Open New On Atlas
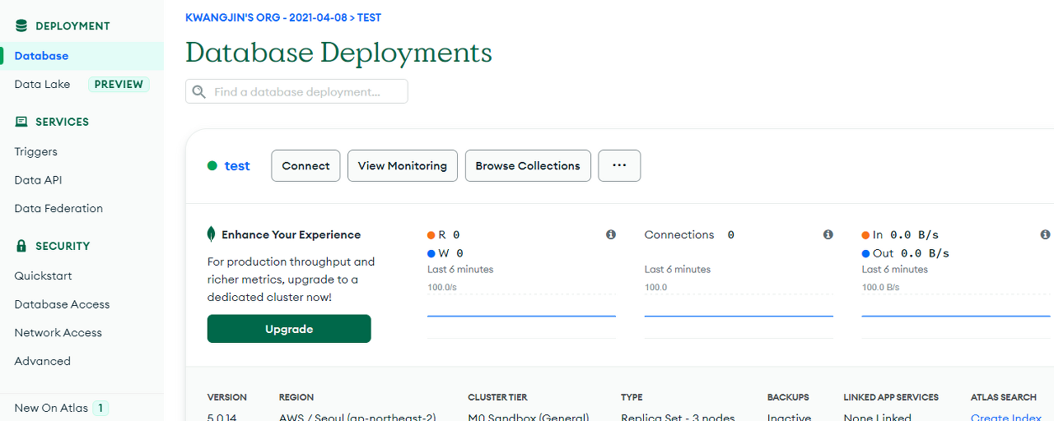The image size is (1054, 421). click(x=51, y=408)
